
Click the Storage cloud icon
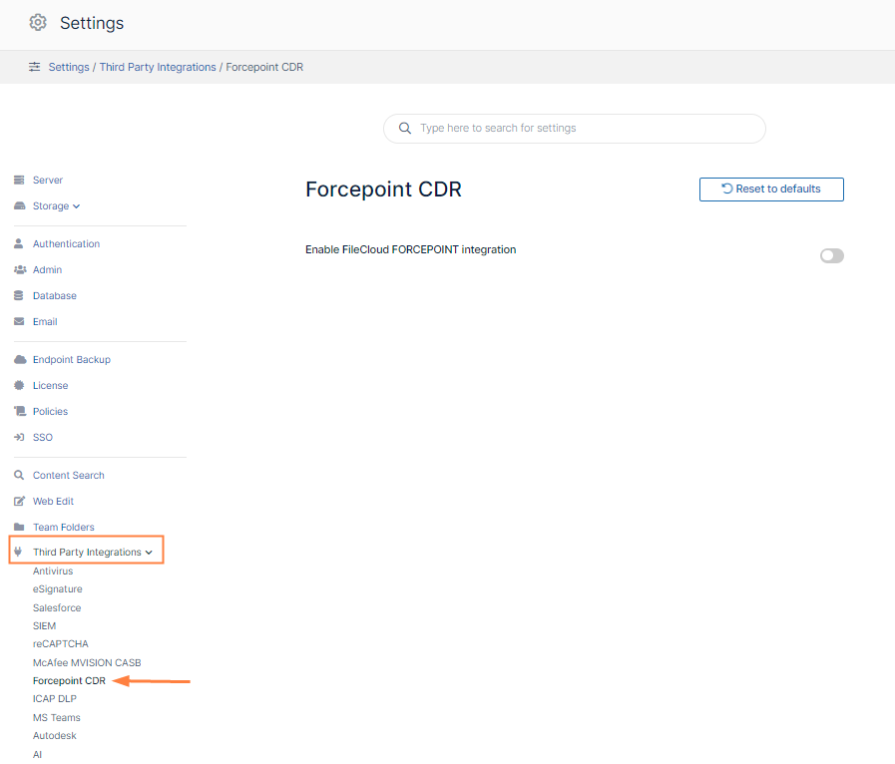[x=20, y=205]
